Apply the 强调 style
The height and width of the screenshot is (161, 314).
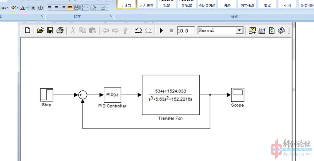click(227, 4)
